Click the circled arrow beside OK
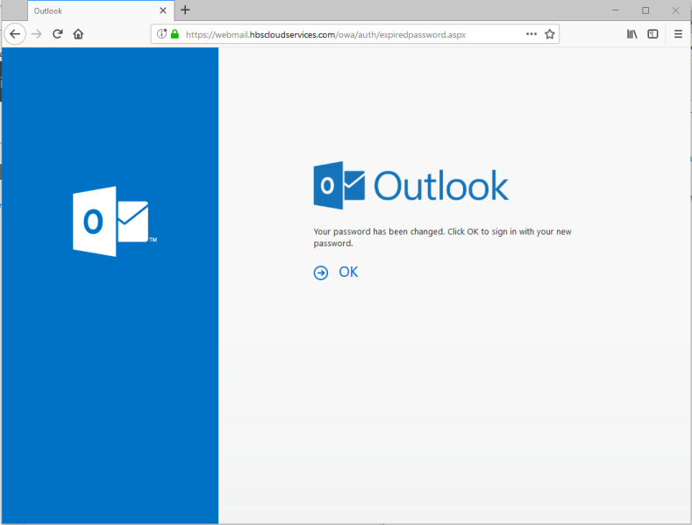 click(321, 273)
